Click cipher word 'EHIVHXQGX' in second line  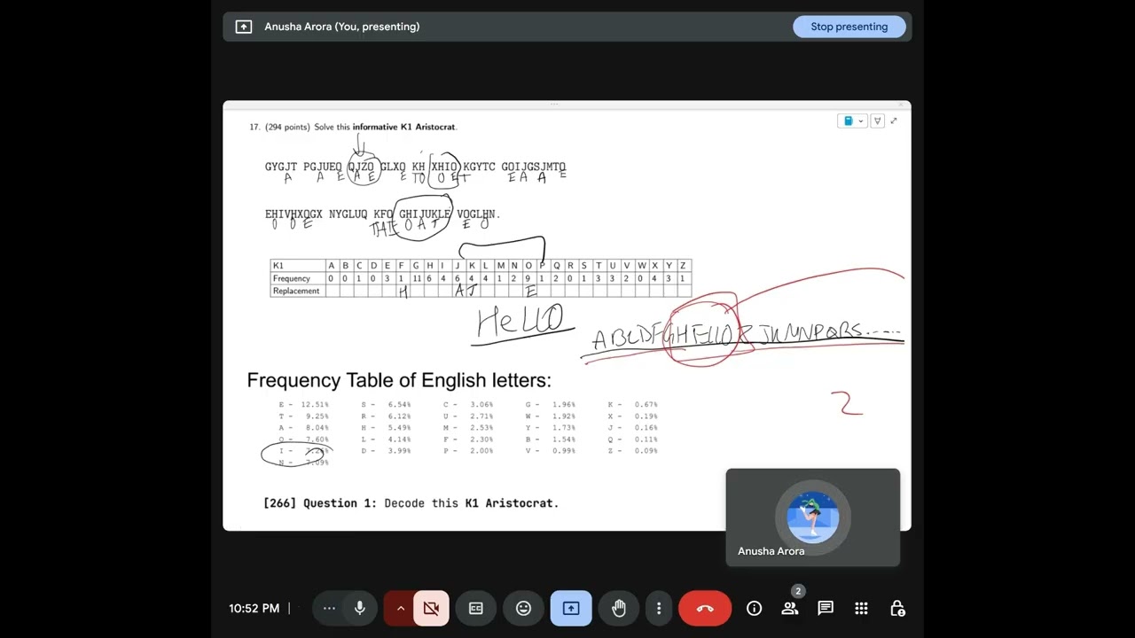(294, 214)
